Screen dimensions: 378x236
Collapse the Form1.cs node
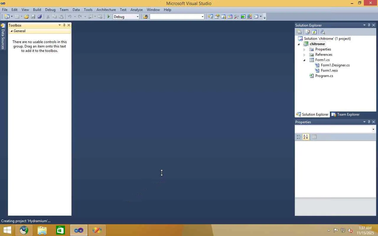coord(304,60)
